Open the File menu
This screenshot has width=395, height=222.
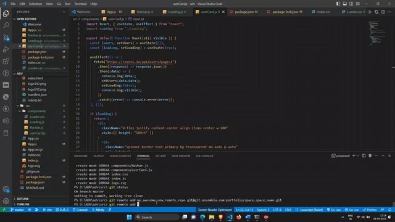13,4
